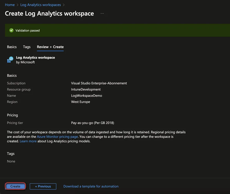
Task: Click the bold 'Log Analytics workspace' product name
Action: coord(35,58)
